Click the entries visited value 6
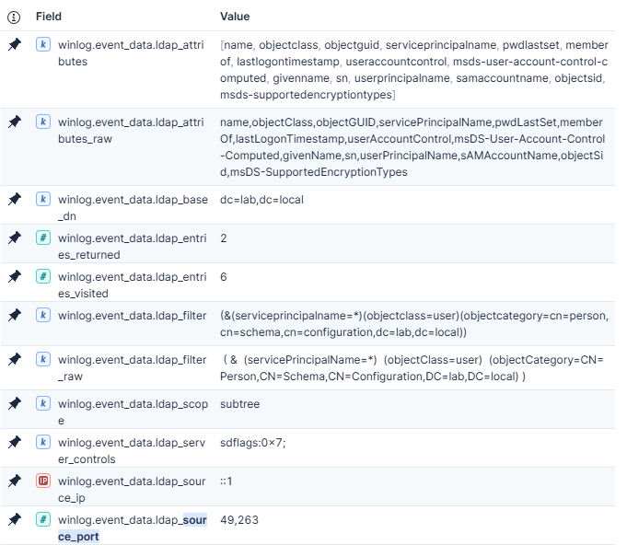627x545 pixels. (x=224, y=277)
